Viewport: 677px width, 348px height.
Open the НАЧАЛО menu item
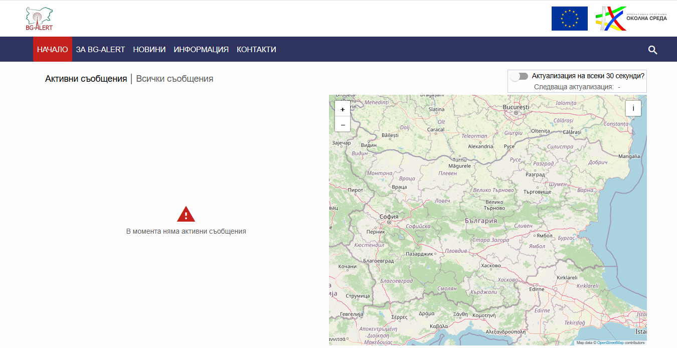[x=53, y=50]
